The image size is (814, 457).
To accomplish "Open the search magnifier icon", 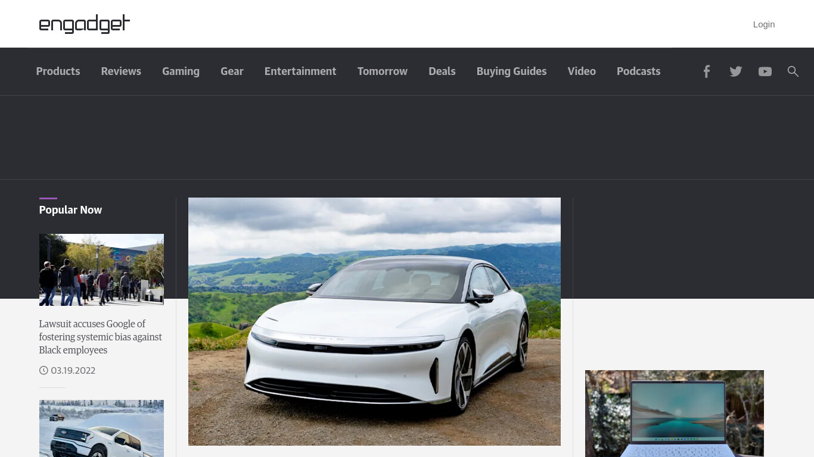I will [x=793, y=71].
